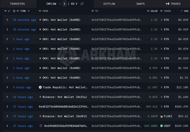Open the chain filter icon in header
This screenshot has width=190, height=132.
[x=5, y=11]
